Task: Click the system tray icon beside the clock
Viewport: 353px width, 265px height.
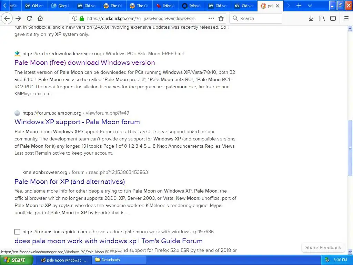Action: point(327,260)
